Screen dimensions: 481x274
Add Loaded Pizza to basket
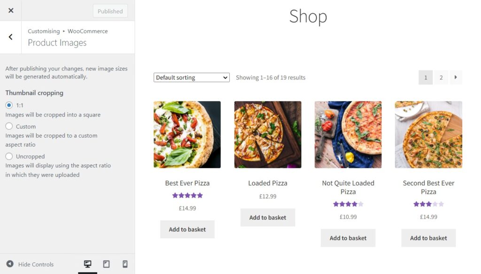[268, 217]
